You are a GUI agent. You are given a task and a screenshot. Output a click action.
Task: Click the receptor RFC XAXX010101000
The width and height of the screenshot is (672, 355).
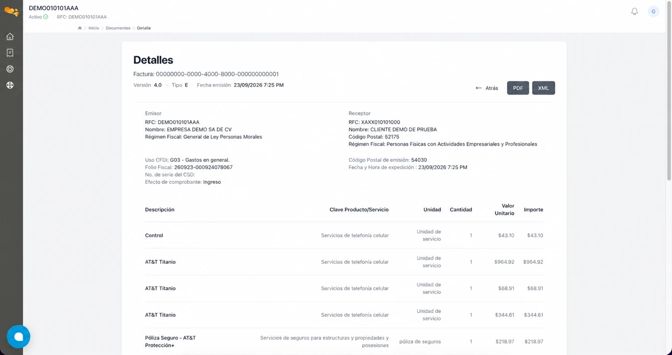(x=380, y=122)
